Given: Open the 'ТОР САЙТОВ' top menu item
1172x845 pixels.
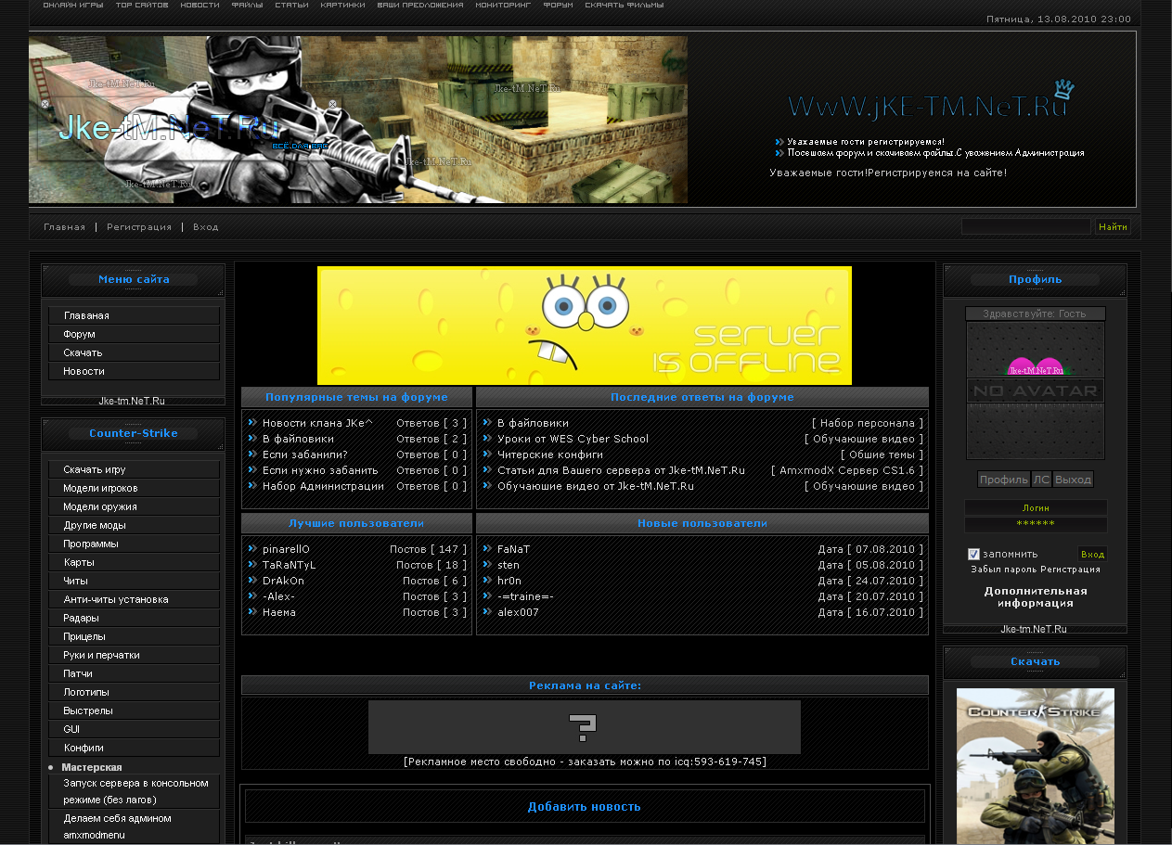Looking at the screenshot, I should pyautogui.click(x=142, y=6).
